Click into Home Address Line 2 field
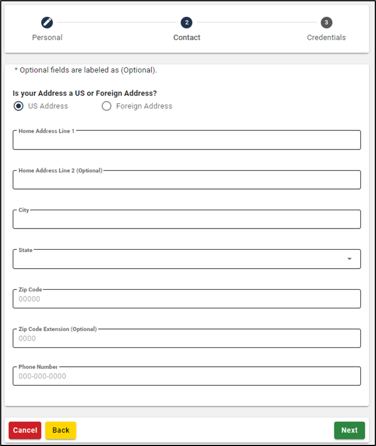This screenshot has width=376, height=446. pyautogui.click(x=186, y=180)
